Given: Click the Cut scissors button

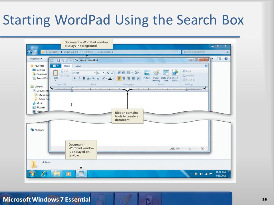Looking at the screenshot, I should tap(64, 71).
